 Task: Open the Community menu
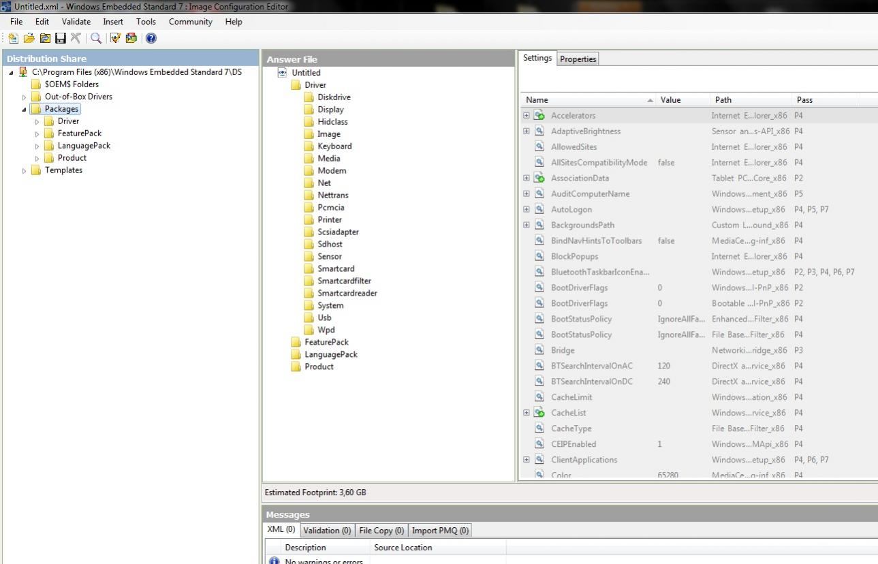click(191, 21)
